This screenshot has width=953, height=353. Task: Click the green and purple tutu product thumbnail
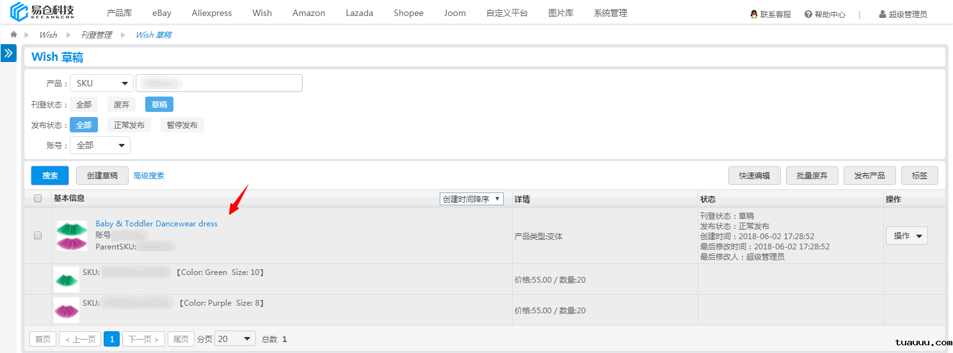(x=72, y=235)
